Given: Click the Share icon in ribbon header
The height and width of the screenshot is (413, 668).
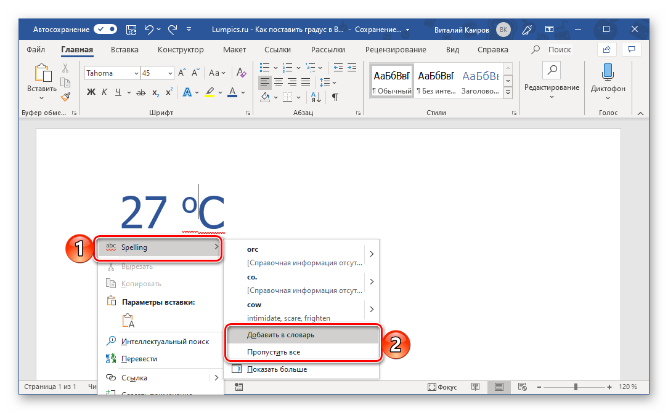Looking at the screenshot, I should [606, 50].
